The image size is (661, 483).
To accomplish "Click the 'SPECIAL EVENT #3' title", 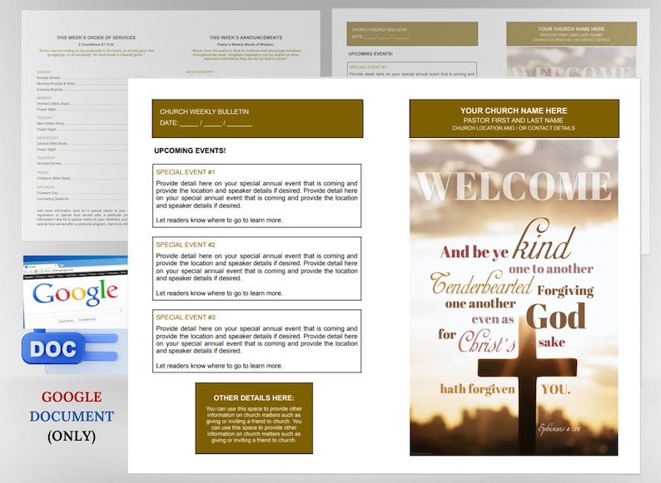I will coord(186,317).
